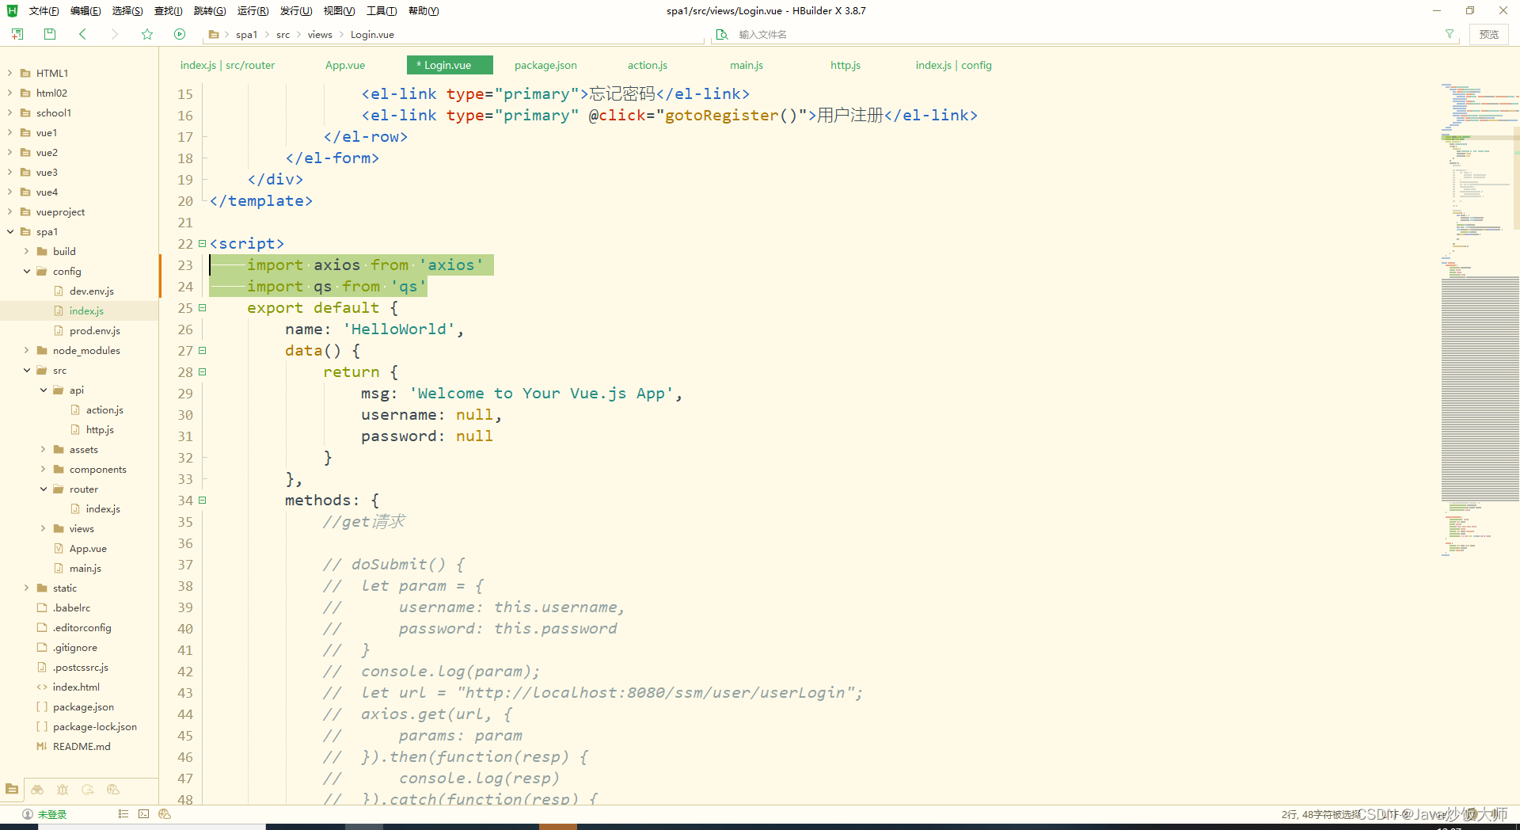Screen dimensions: 1520x830
Task: Expand the components folder in tree
Action: pyautogui.click(x=43, y=469)
